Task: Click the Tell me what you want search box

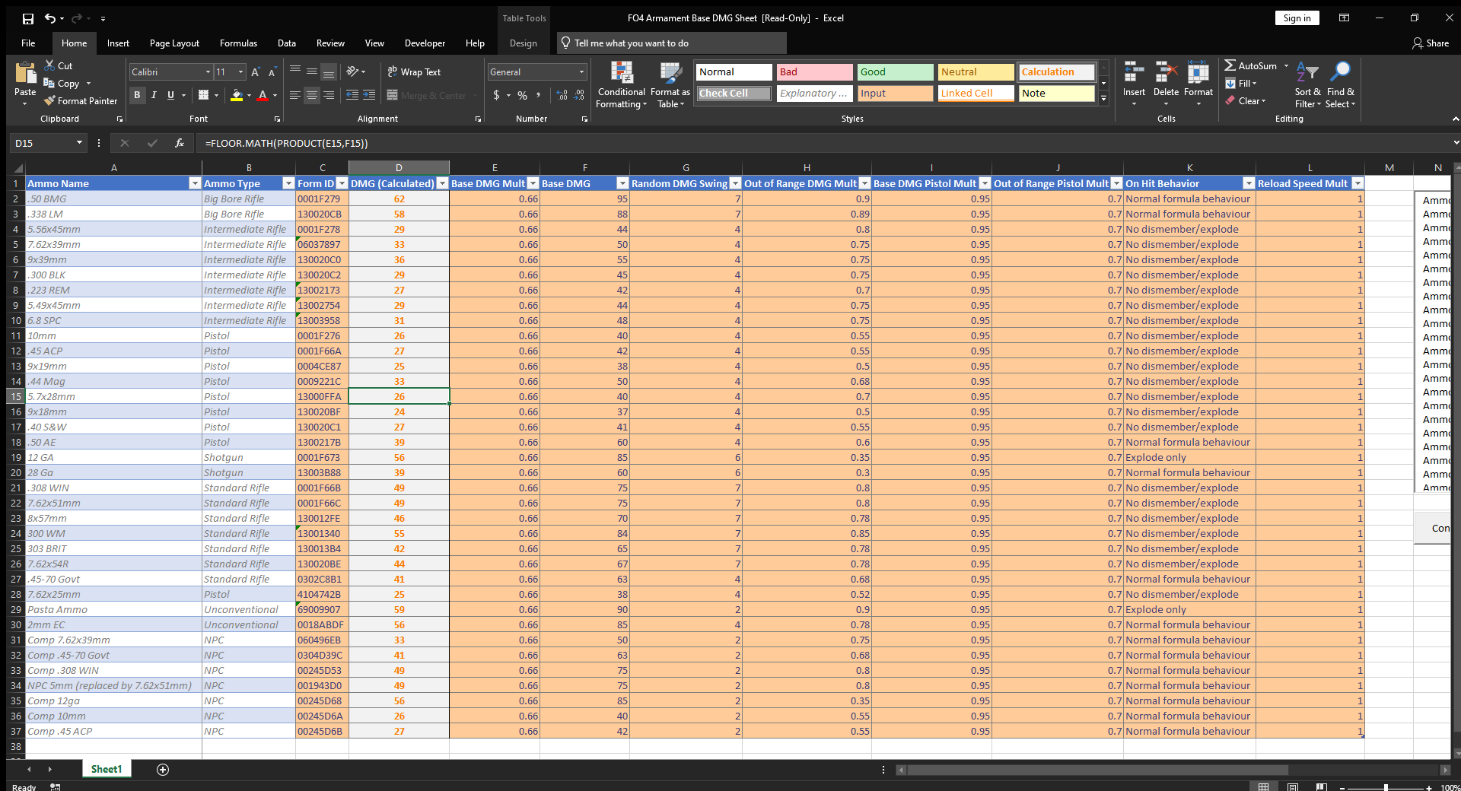Action: [671, 43]
